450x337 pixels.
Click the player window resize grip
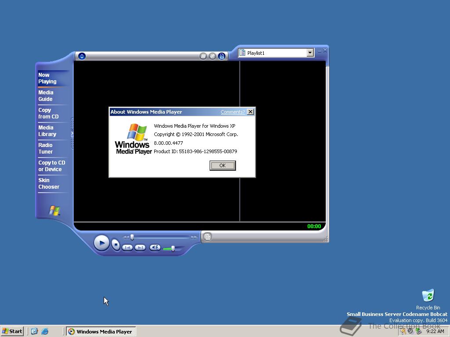(x=326, y=239)
